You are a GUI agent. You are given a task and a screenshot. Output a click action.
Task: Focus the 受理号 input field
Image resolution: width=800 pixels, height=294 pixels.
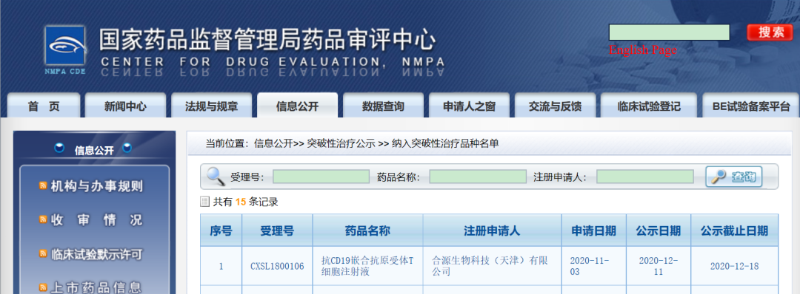point(321,177)
